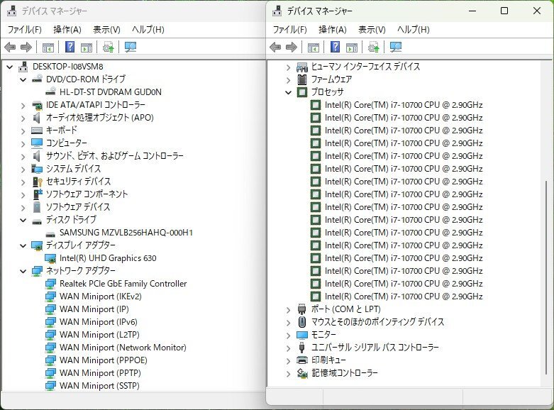Open ヘルプ(H) menu in the right window
554x410 pixels.
coord(413,30)
